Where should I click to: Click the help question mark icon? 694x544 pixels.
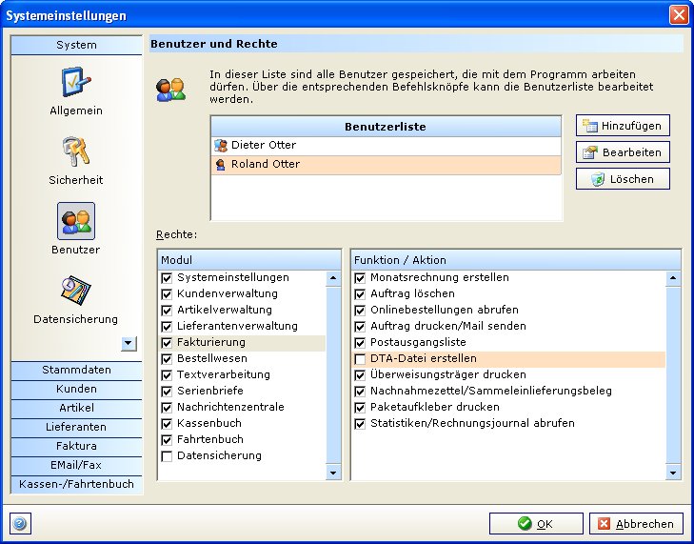tap(20, 523)
